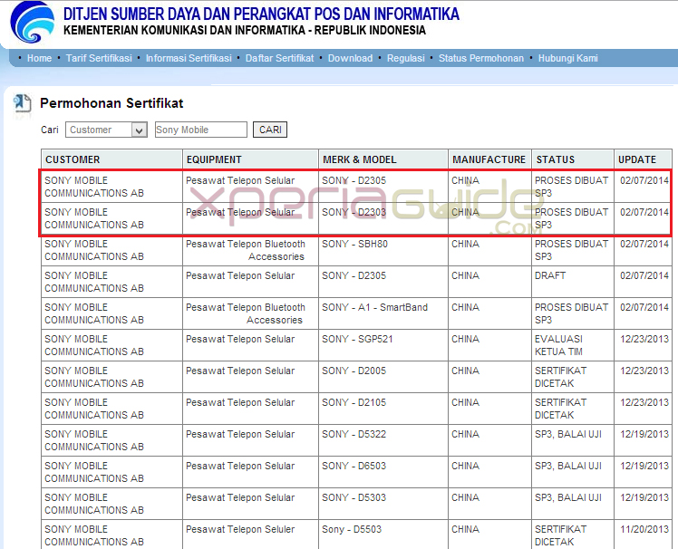Select the SONY - D2303 model cell
This screenshot has width=678, height=549.
pyautogui.click(x=383, y=218)
